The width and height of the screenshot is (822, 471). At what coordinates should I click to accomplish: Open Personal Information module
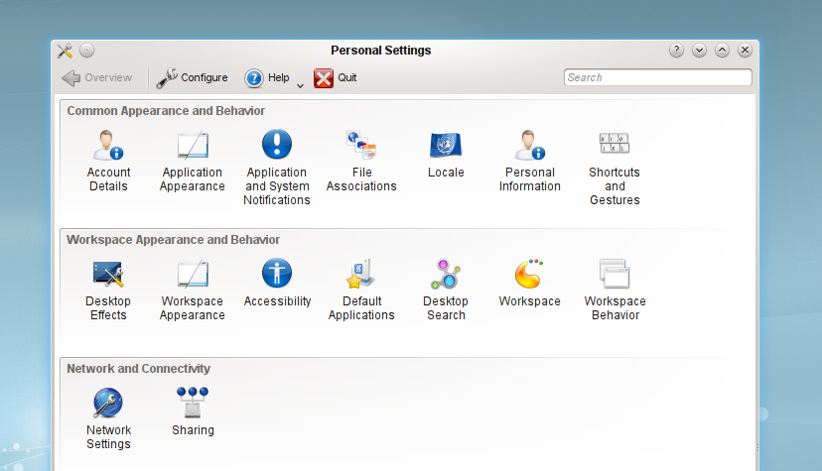point(530,161)
